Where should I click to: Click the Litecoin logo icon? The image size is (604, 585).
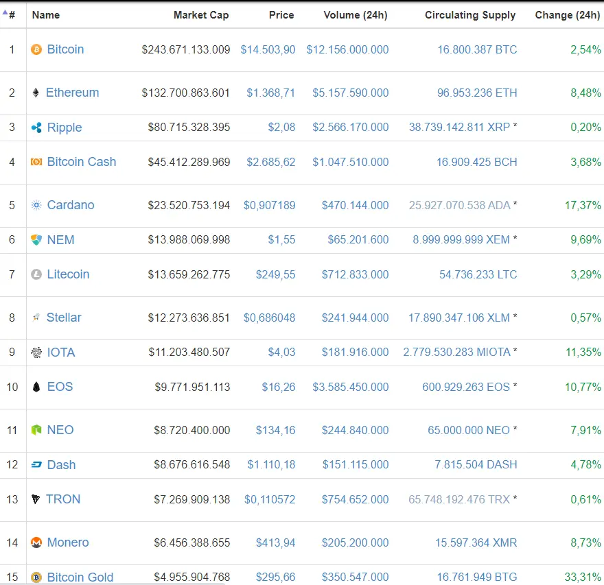[36, 274]
